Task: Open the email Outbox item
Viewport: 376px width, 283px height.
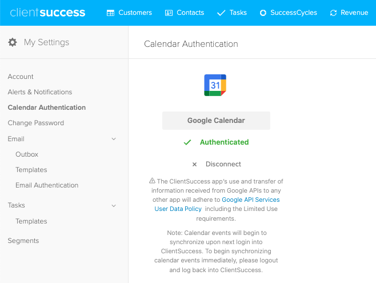Action: (27, 154)
